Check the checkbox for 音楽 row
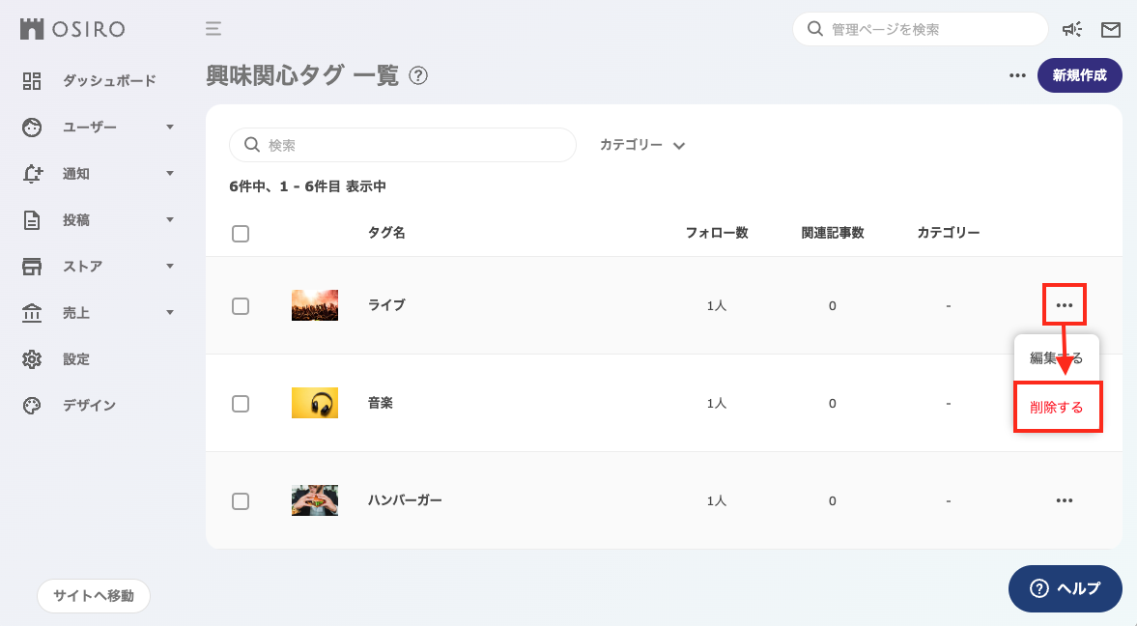The height and width of the screenshot is (626, 1137). (241, 403)
